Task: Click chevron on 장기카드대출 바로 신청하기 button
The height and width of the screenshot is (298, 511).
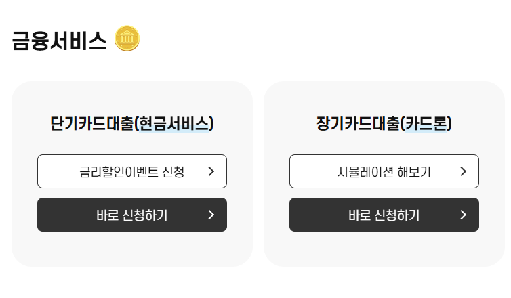Action: [x=463, y=215]
